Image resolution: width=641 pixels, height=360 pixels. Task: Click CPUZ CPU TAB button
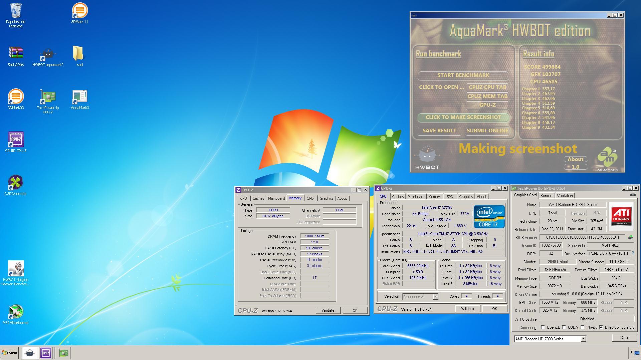(x=487, y=87)
